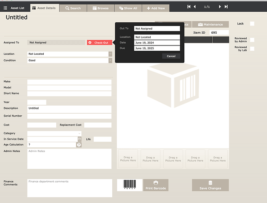Cancel the check-out popup
Viewport: 267px width, 203px height.
pyautogui.click(x=171, y=56)
